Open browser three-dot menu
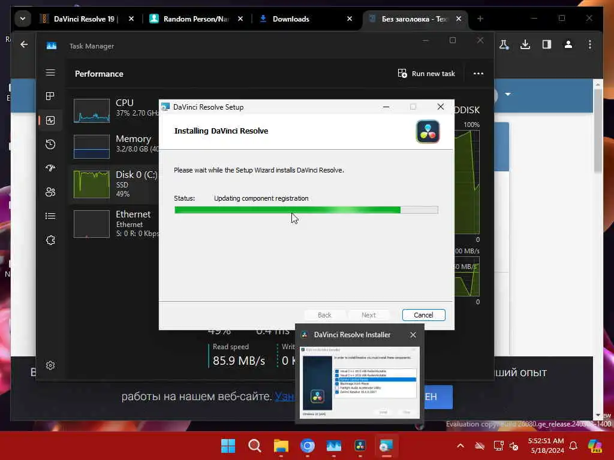 point(590,44)
